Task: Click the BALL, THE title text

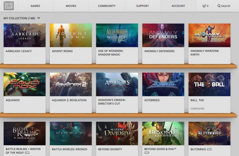Action: [197, 100]
